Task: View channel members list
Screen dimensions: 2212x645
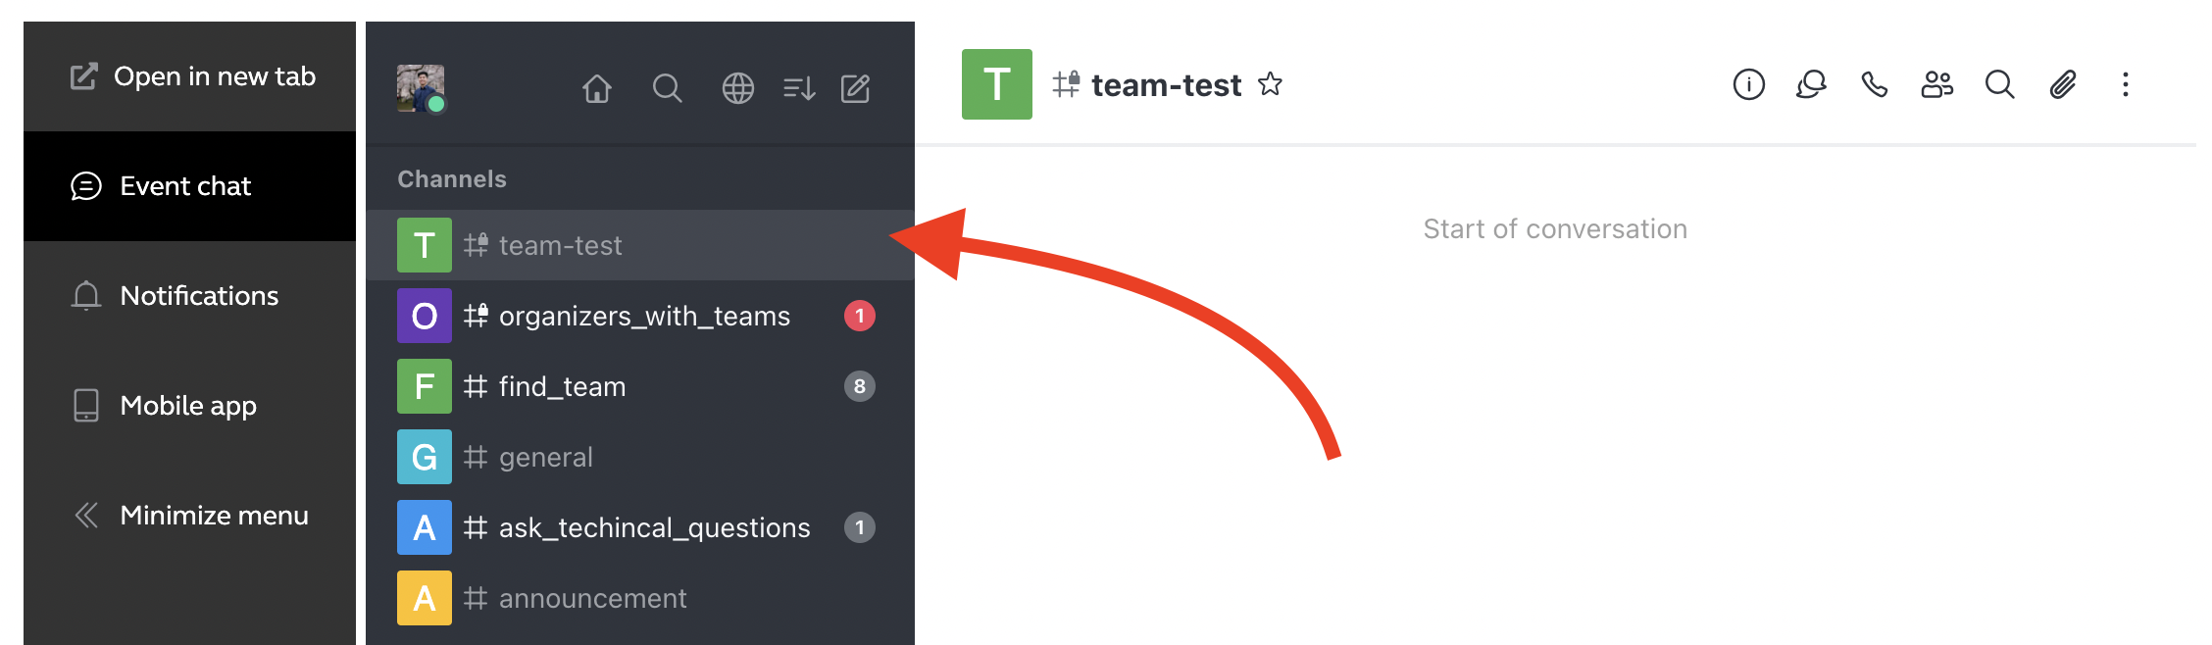Action: click(1936, 85)
